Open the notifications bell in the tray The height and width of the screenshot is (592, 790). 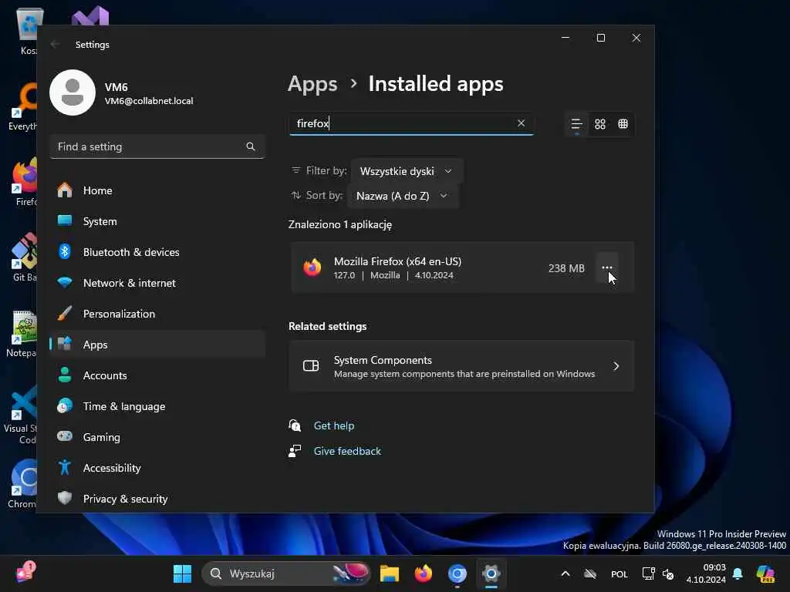[x=738, y=573]
